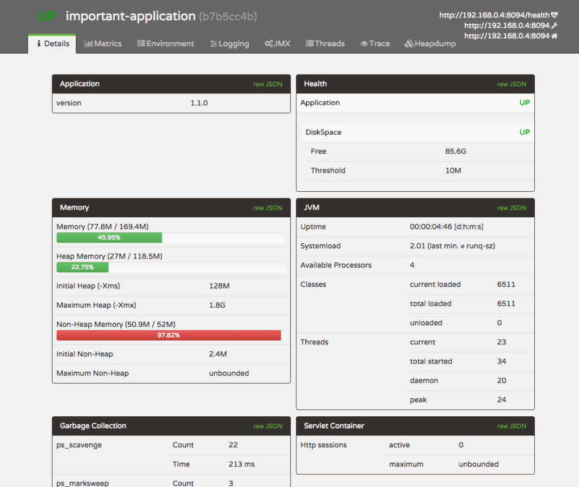The width and height of the screenshot is (579, 487).
Task: View raw JSON of JVM panel
Action: 511,208
